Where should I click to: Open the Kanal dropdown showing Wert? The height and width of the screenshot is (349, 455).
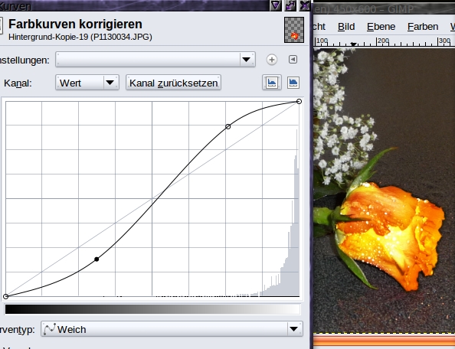(x=87, y=83)
